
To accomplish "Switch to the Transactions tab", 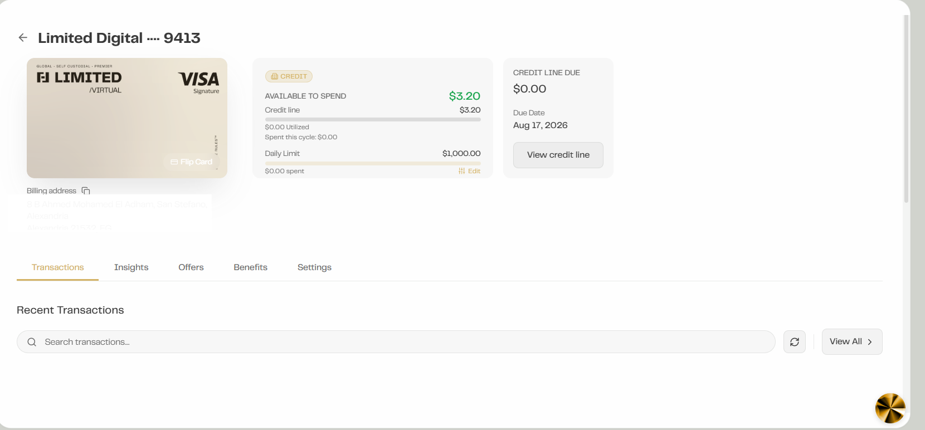I will coord(58,267).
